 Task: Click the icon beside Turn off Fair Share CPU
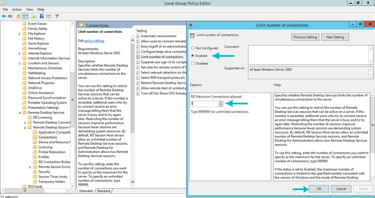(x=138, y=93)
